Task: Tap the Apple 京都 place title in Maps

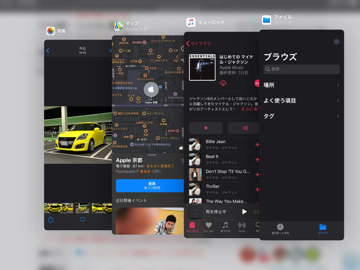Action: pyautogui.click(x=129, y=160)
